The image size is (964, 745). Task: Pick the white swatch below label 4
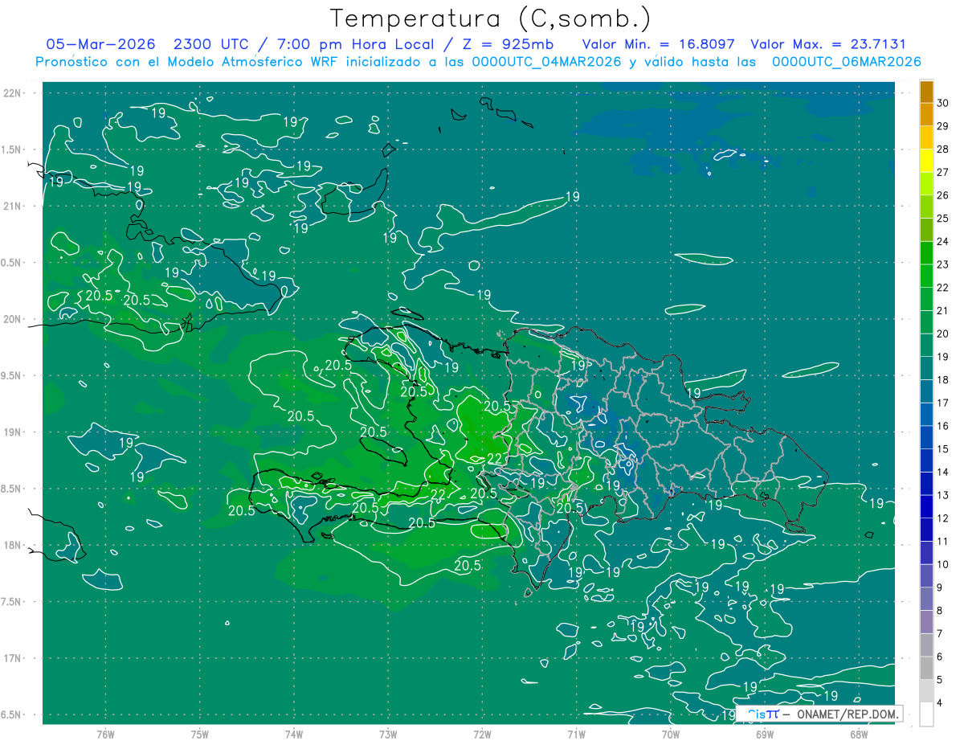[926, 714]
